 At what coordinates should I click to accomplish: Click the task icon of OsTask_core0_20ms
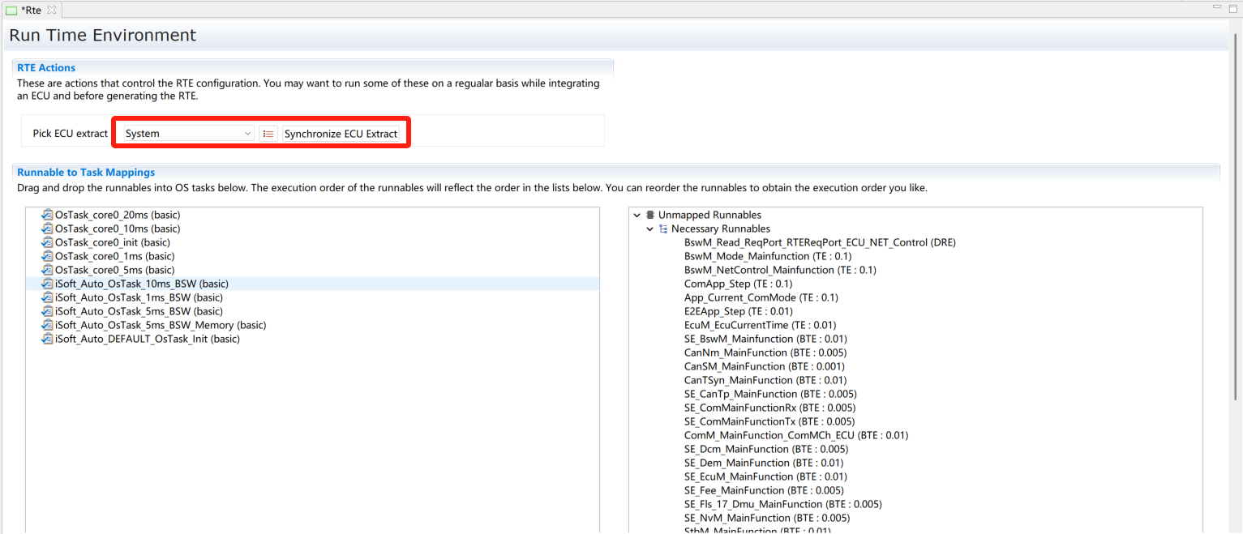(x=47, y=215)
